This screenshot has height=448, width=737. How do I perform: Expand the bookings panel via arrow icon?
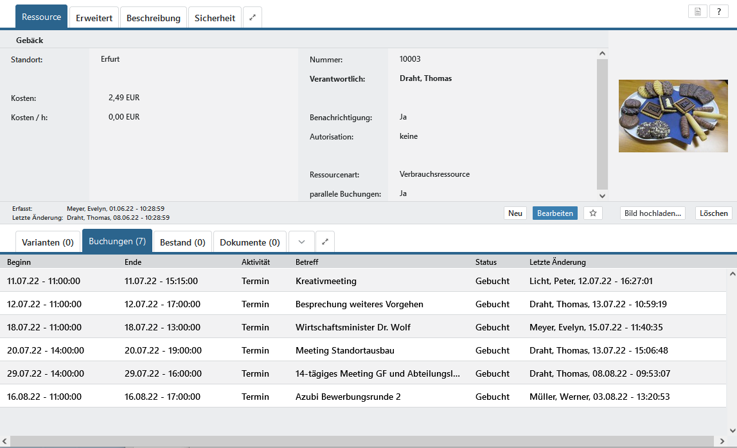[x=325, y=242]
